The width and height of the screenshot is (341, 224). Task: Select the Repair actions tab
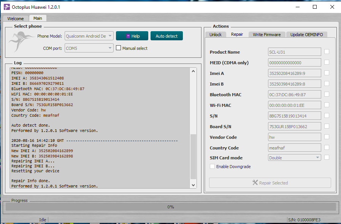[x=237, y=34]
